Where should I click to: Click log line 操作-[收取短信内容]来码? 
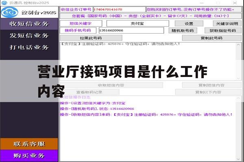tap(146, 115)
